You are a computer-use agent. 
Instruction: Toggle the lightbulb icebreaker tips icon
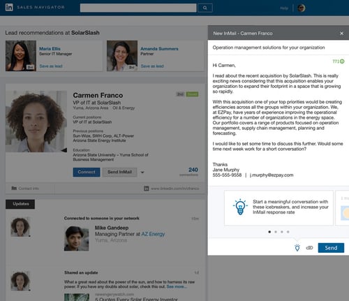pos(297,248)
